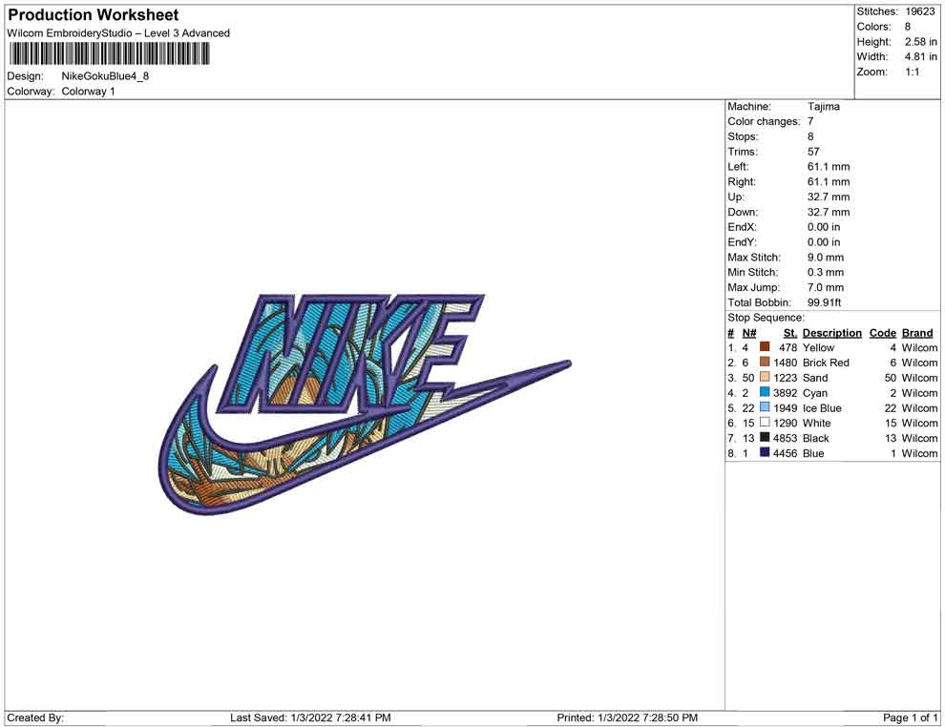The image size is (945, 727).
Task: Click the Brand column header
Action: (x=917, y=333)
